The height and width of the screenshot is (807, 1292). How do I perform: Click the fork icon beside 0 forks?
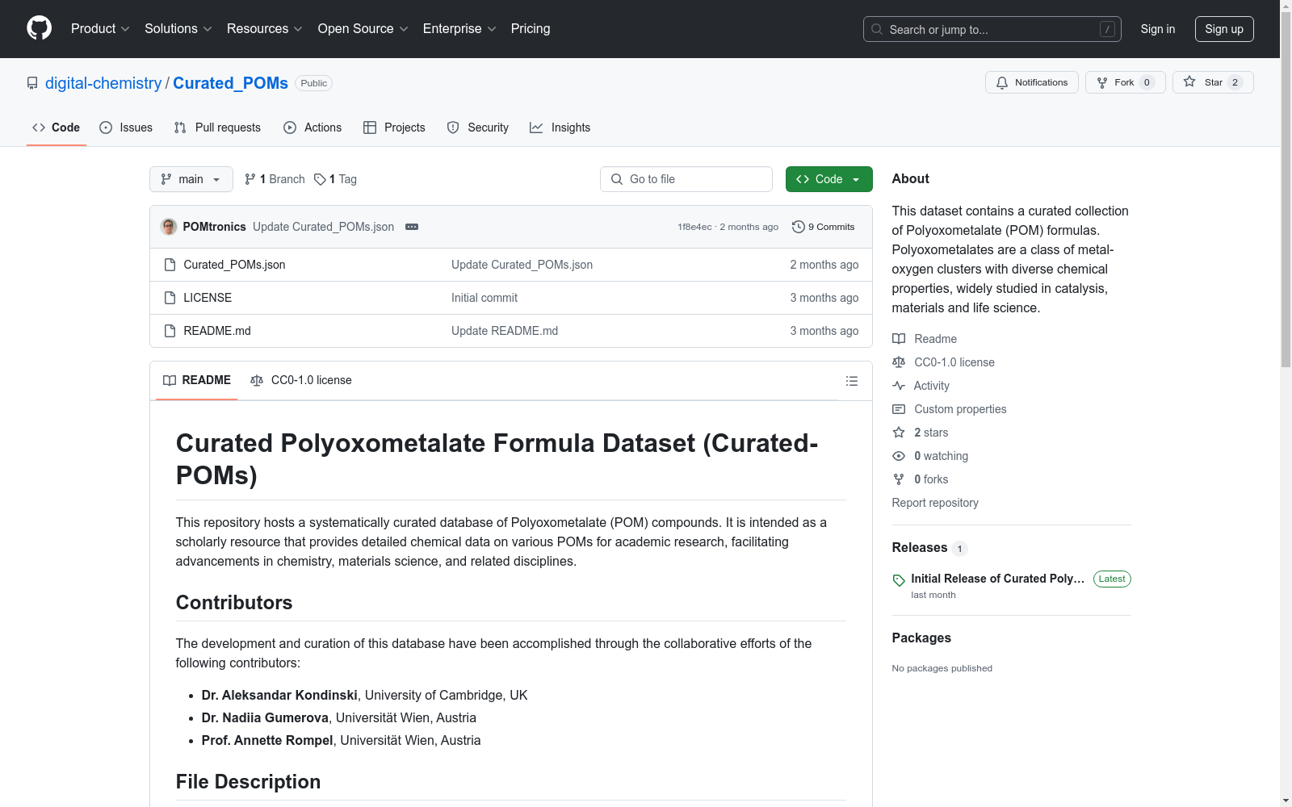899,479
